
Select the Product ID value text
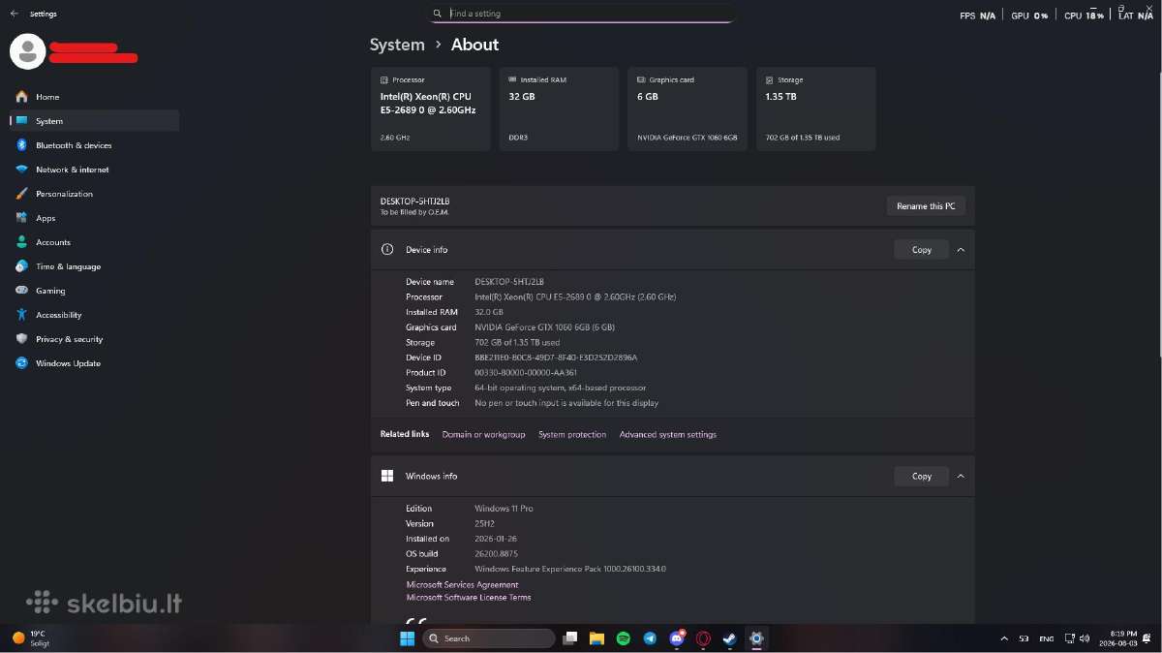coord(526,373)
